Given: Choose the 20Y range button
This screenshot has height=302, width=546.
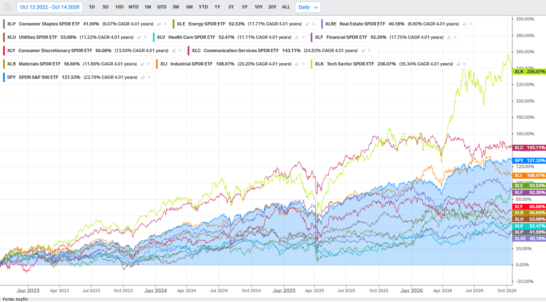Looking at the screenshot, I should click(272, 7).
